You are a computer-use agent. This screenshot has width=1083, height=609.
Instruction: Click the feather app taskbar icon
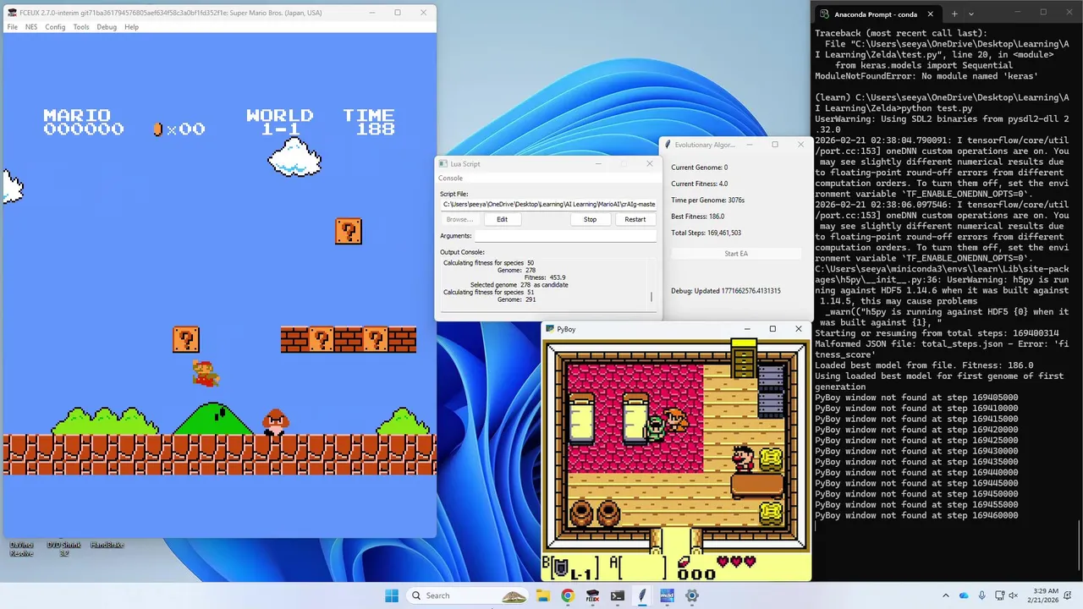click(642, 595)
